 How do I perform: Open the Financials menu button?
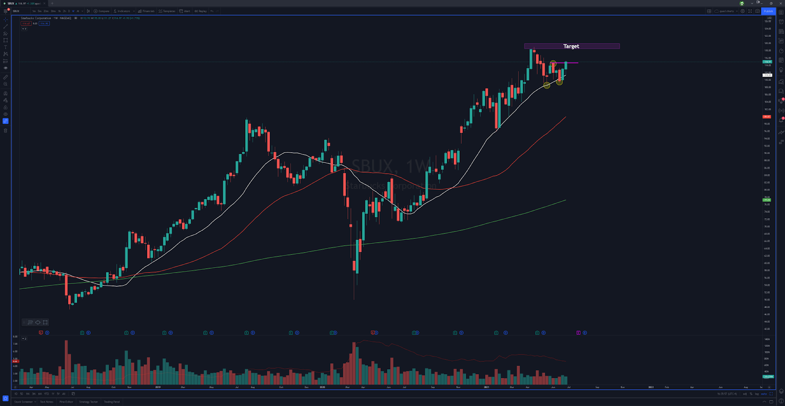pos(146,11)
